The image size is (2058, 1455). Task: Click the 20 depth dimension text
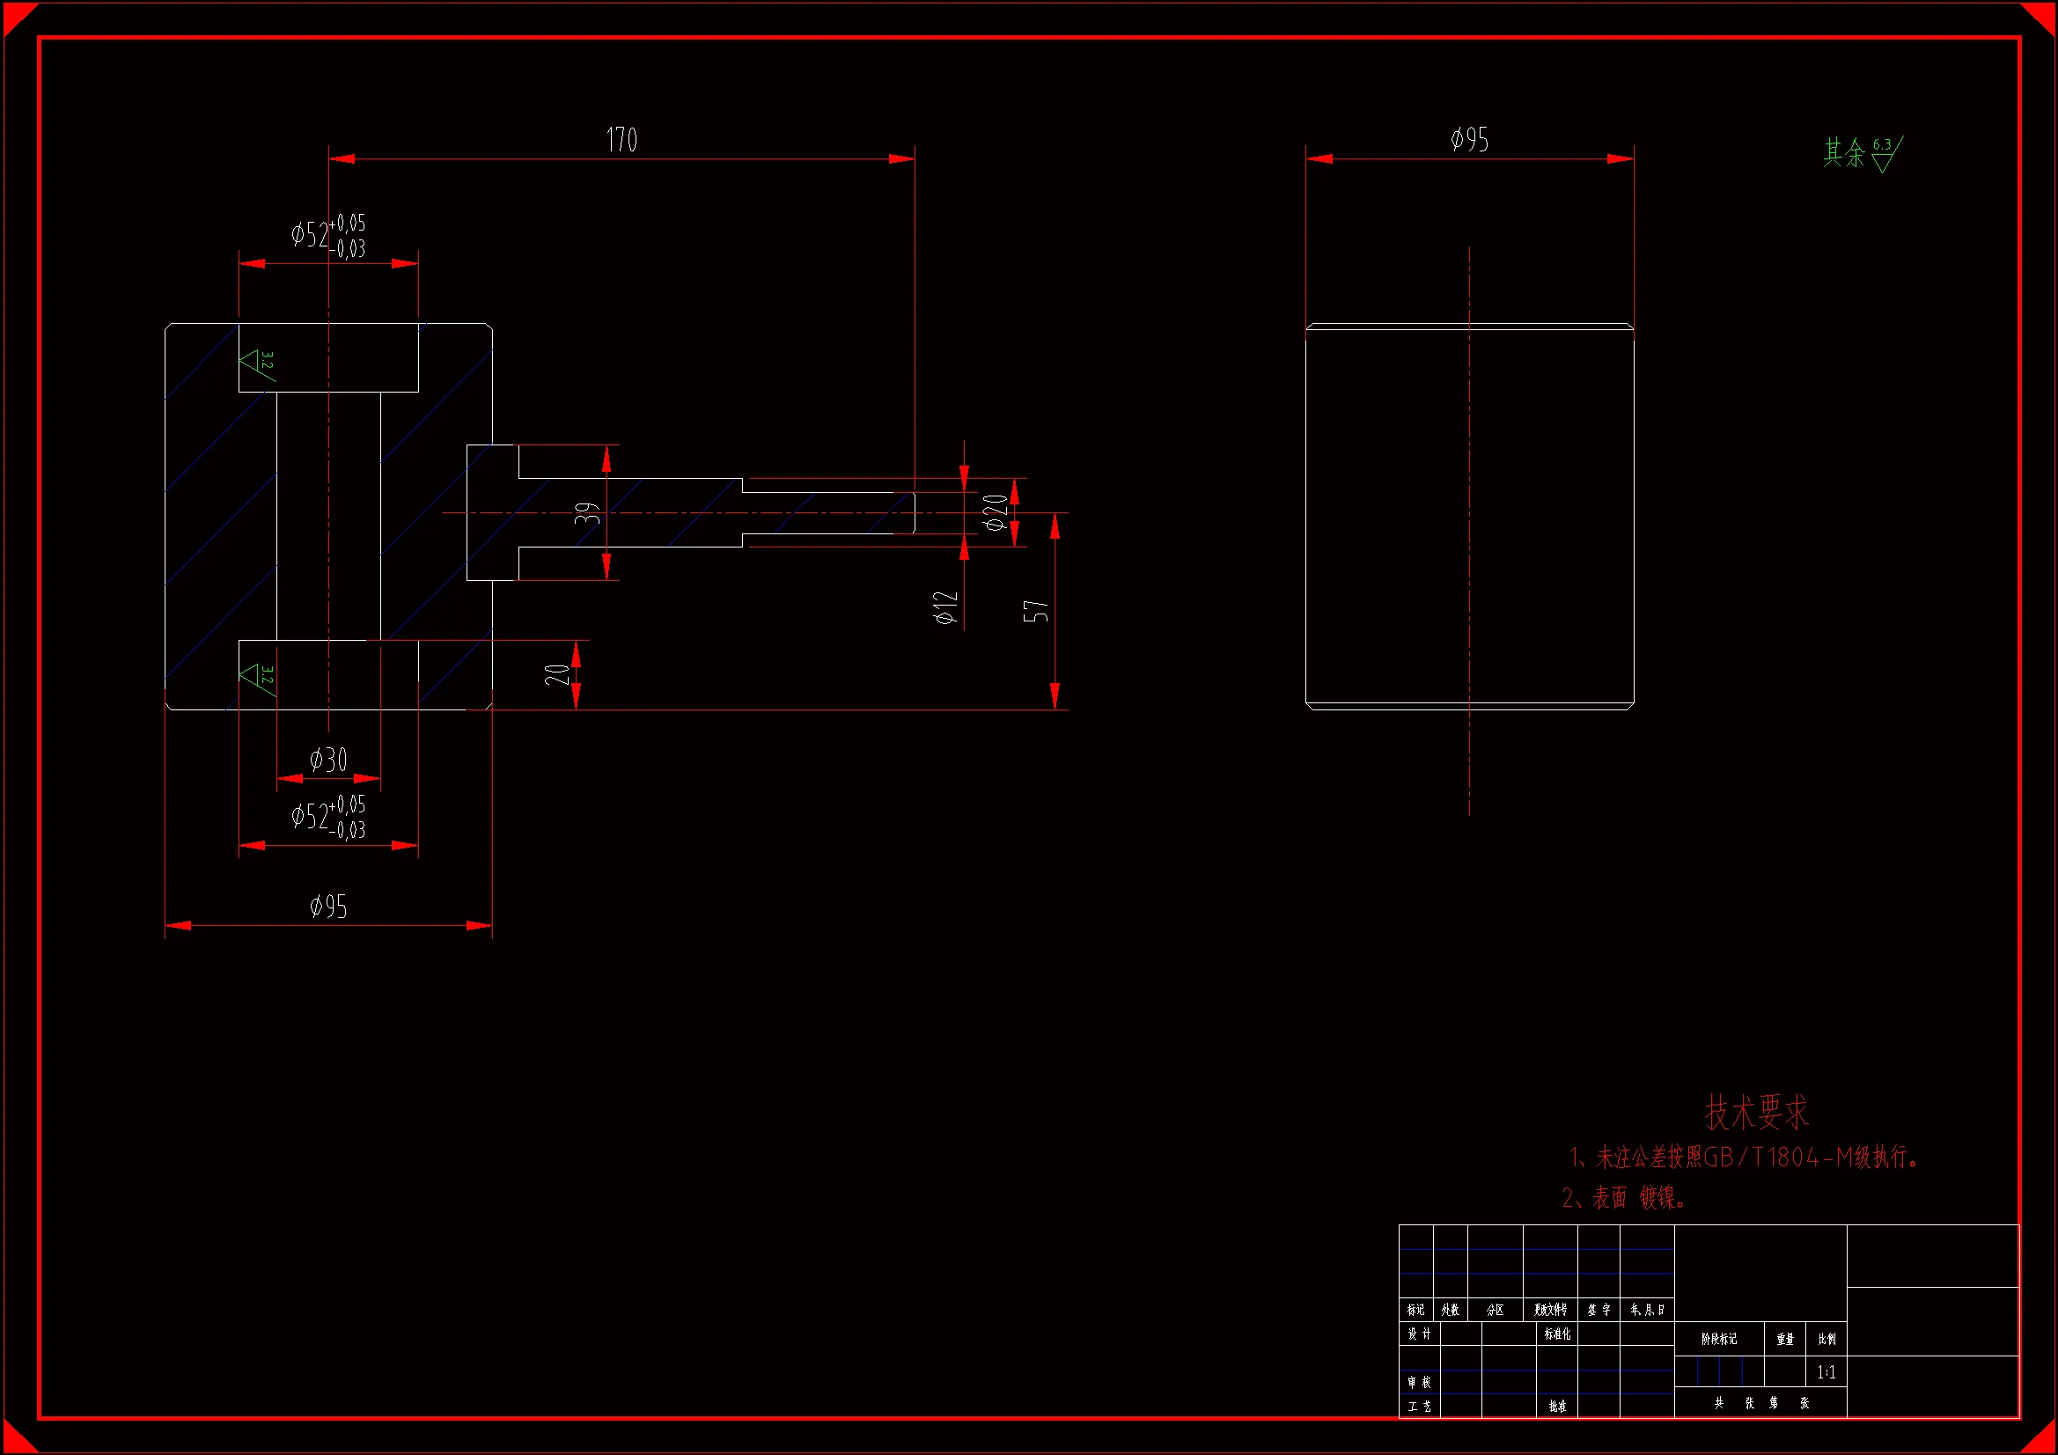[557, 674]
